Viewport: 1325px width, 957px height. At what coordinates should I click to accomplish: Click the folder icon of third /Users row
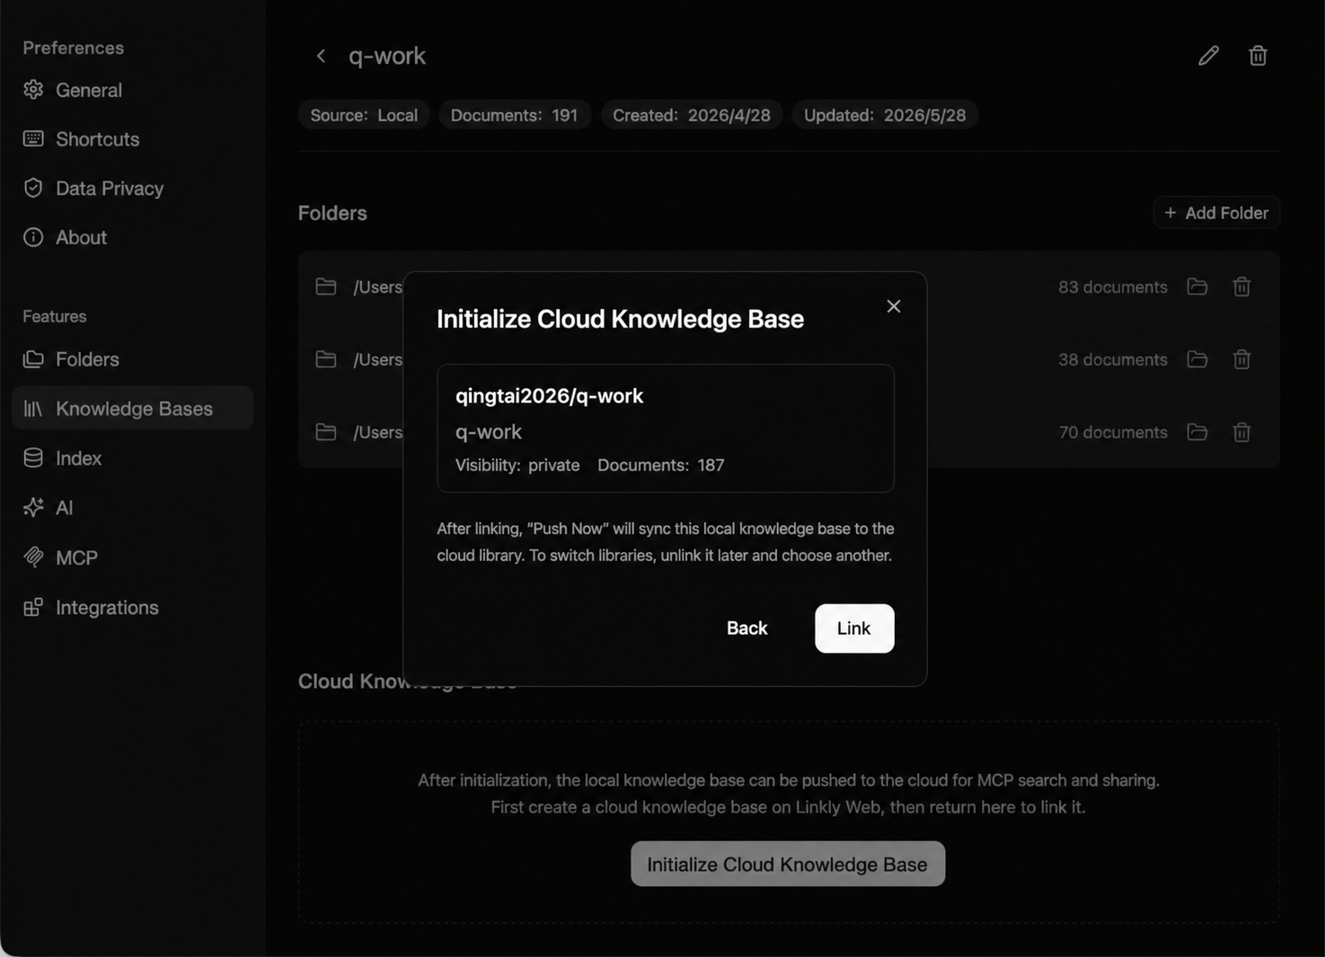click(326, 432)
